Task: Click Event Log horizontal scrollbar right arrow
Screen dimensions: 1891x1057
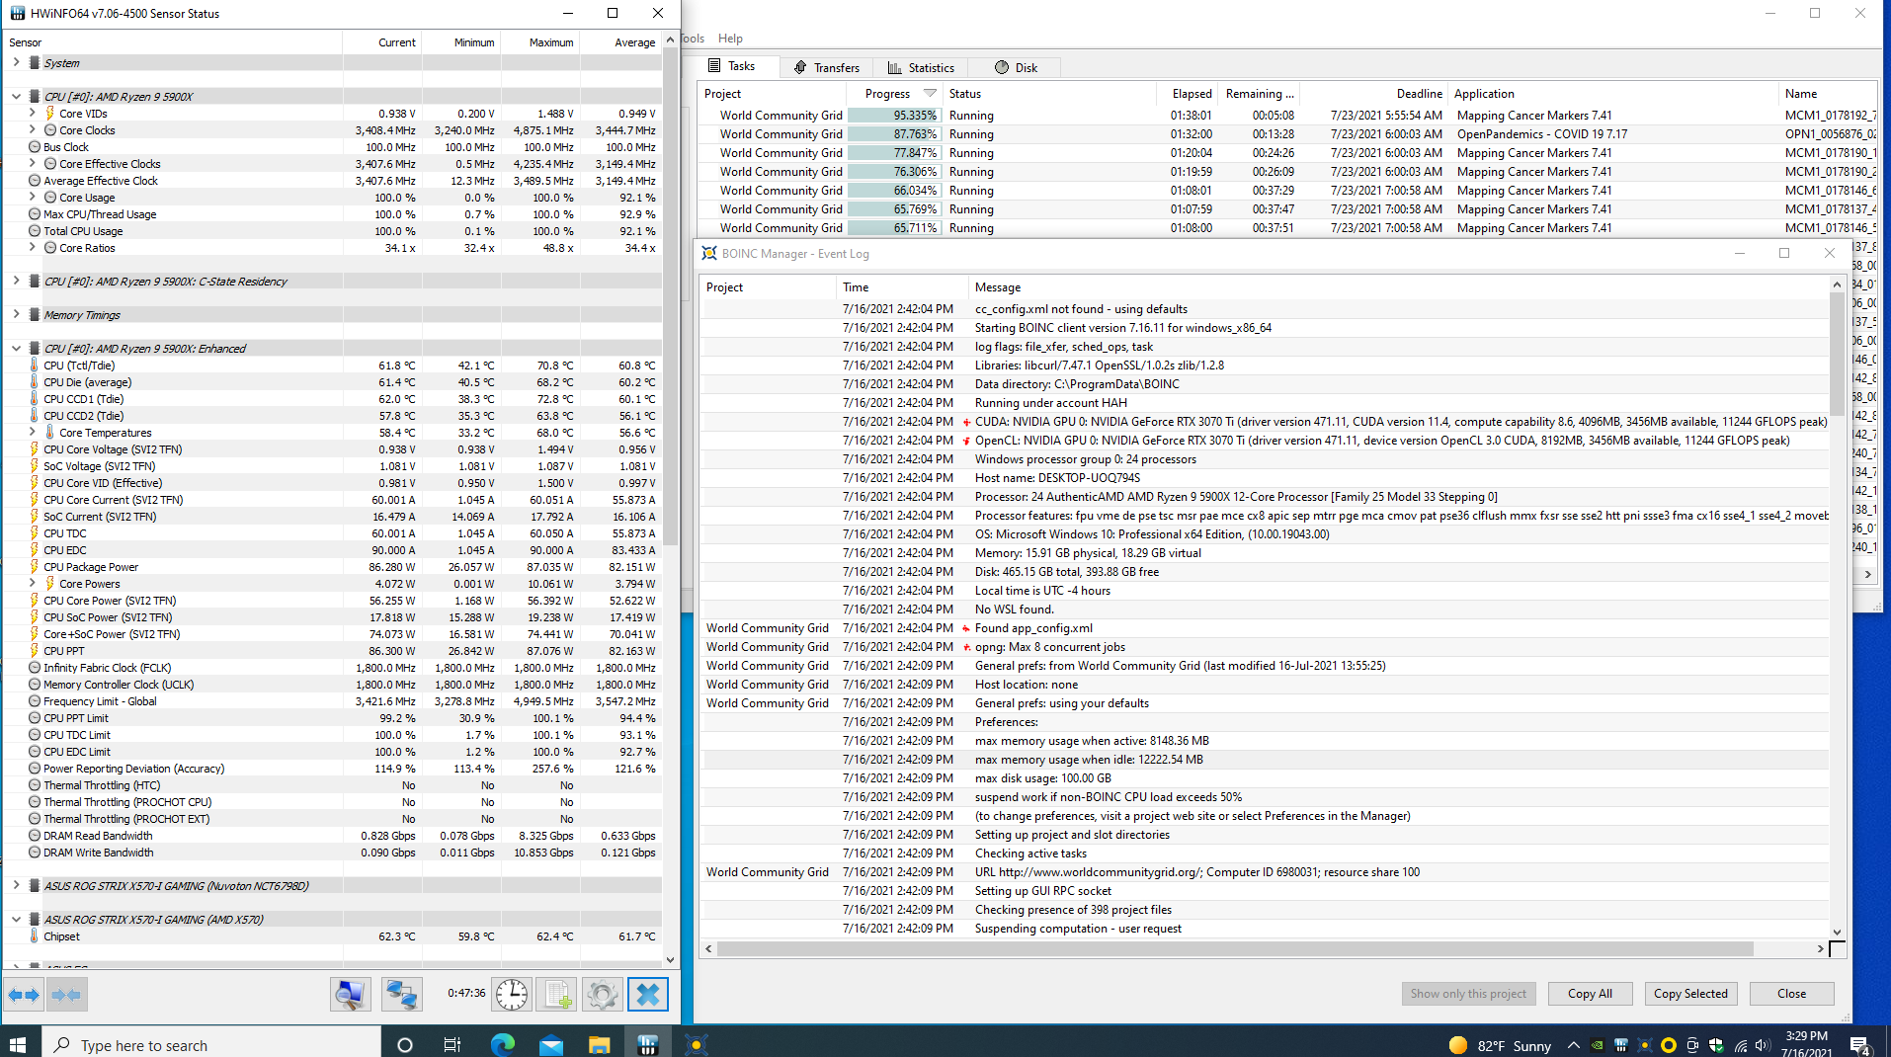Action: (1820, 948)
